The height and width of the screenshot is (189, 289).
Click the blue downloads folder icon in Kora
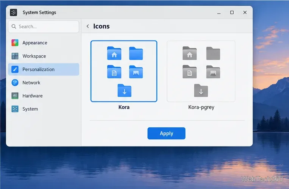coord(124,91)
